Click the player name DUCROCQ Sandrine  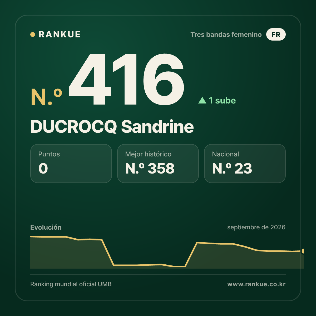tap(112, 127)
